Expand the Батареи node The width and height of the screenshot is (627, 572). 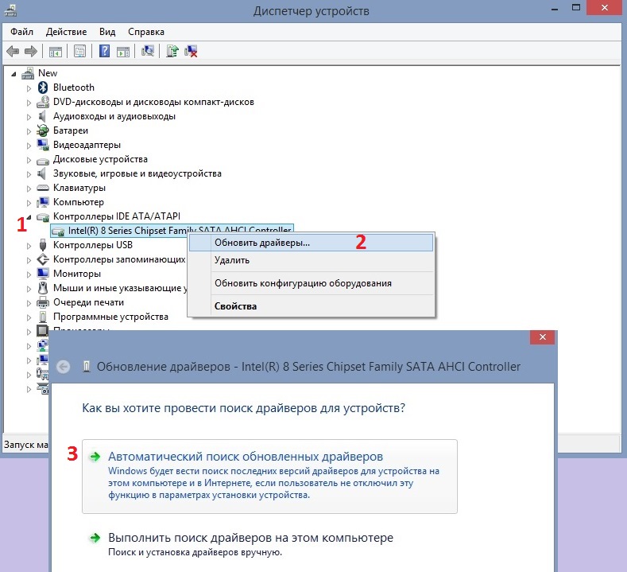click(29, 131)
